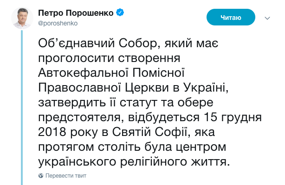Click the date "15 грудня" in tweet

[x=228, y=117]
